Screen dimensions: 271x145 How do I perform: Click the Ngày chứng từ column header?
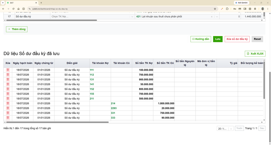click(44, 63)
